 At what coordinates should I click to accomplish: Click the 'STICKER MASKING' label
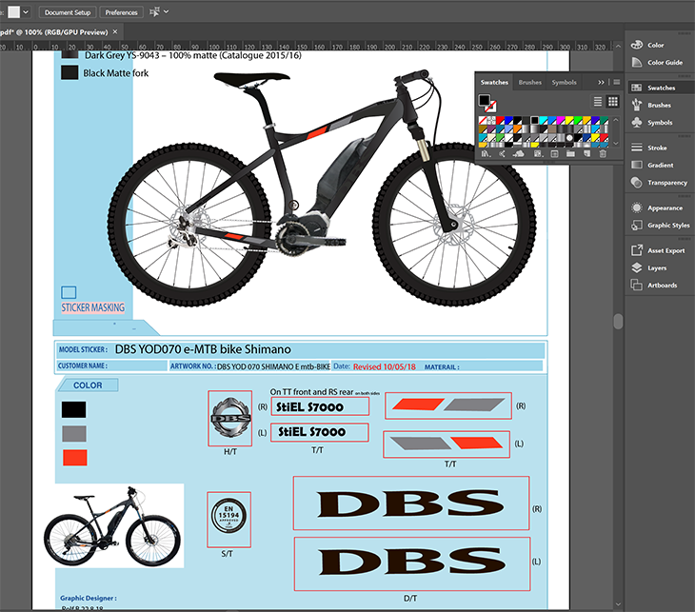point(92,307)
